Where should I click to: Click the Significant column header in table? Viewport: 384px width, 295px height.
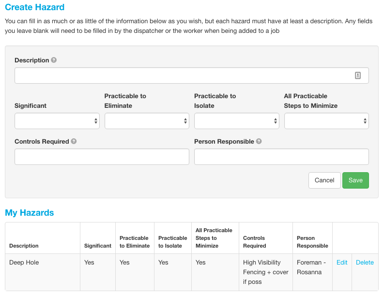pyautogui.click(x=98, y=246)
